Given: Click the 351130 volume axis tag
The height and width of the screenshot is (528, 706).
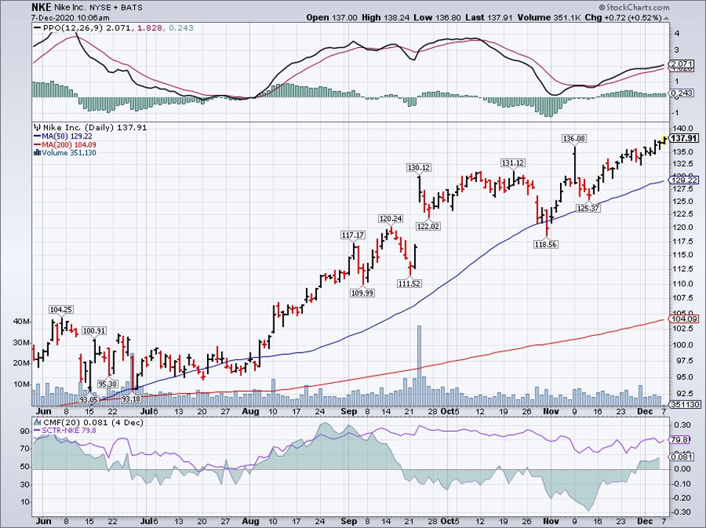Looking at the screenshot, I should [685, 404].
